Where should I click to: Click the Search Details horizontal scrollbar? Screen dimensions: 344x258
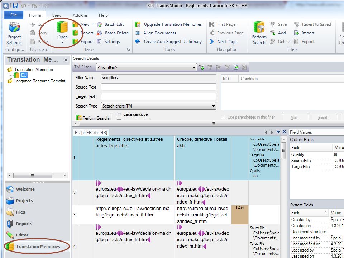pos(213,124)
